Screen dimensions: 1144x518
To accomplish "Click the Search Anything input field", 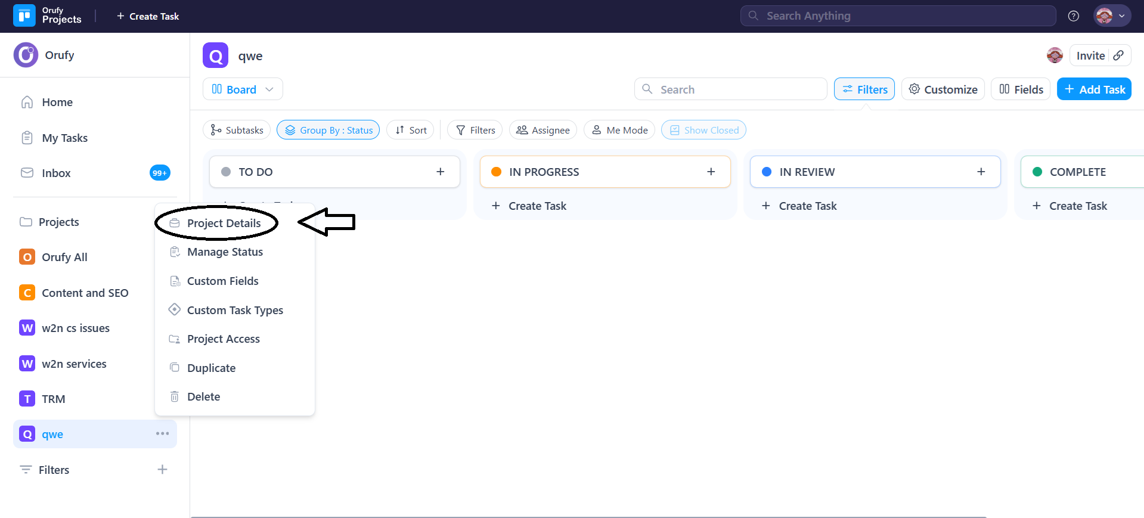I will point(898,16).
